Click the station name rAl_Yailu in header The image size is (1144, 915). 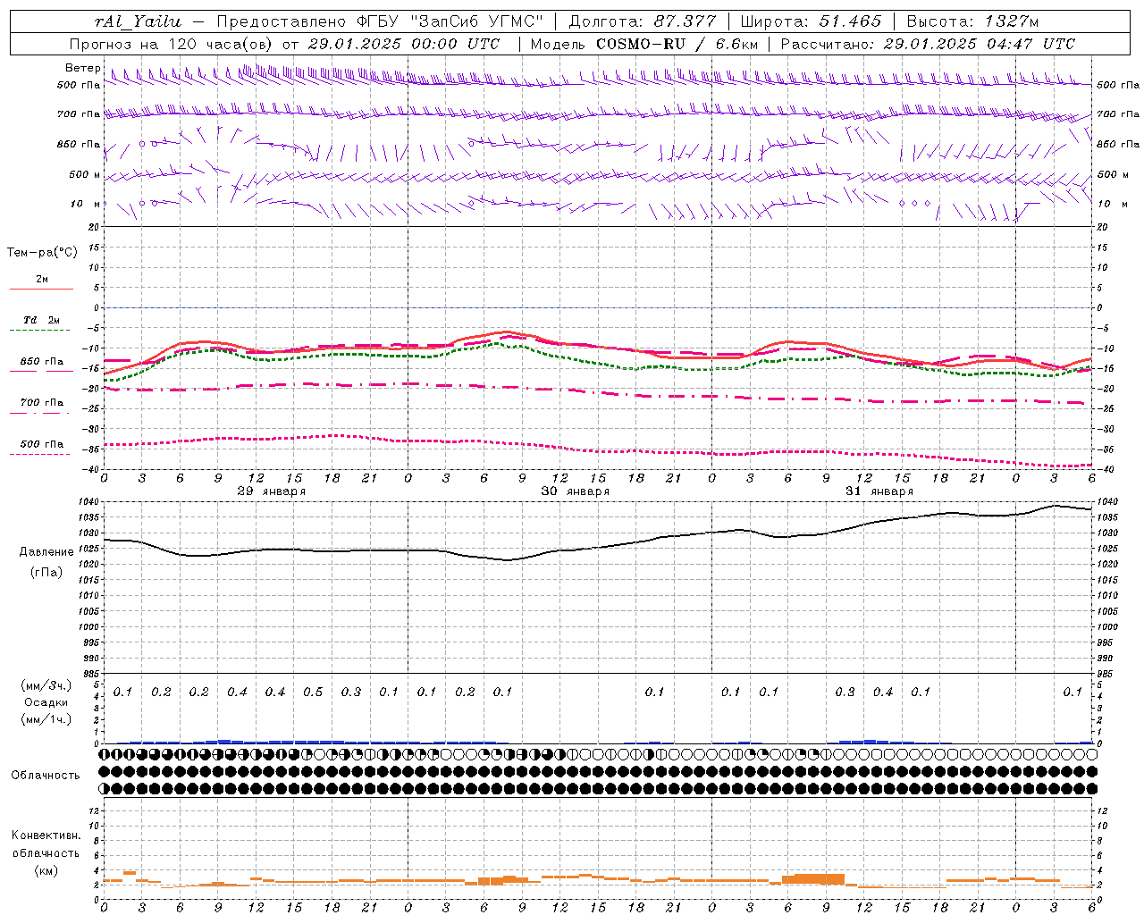[138, 21]
